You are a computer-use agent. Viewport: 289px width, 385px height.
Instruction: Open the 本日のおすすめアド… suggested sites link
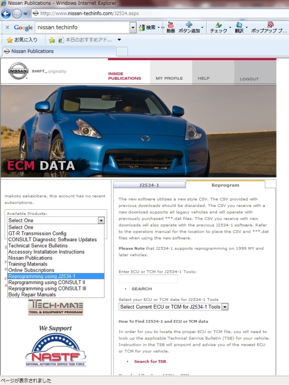click(x=85, y=40)
